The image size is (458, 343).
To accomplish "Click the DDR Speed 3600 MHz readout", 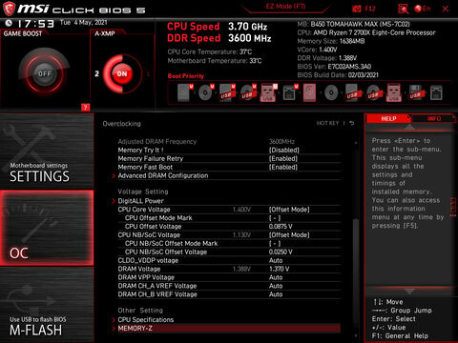I will (x=219, y=38).
